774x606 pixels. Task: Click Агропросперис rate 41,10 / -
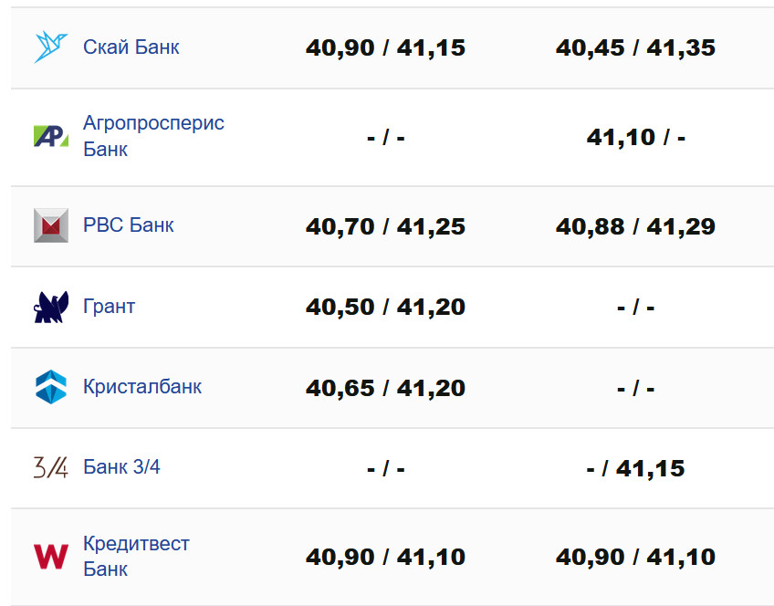[x=635, y=138]
